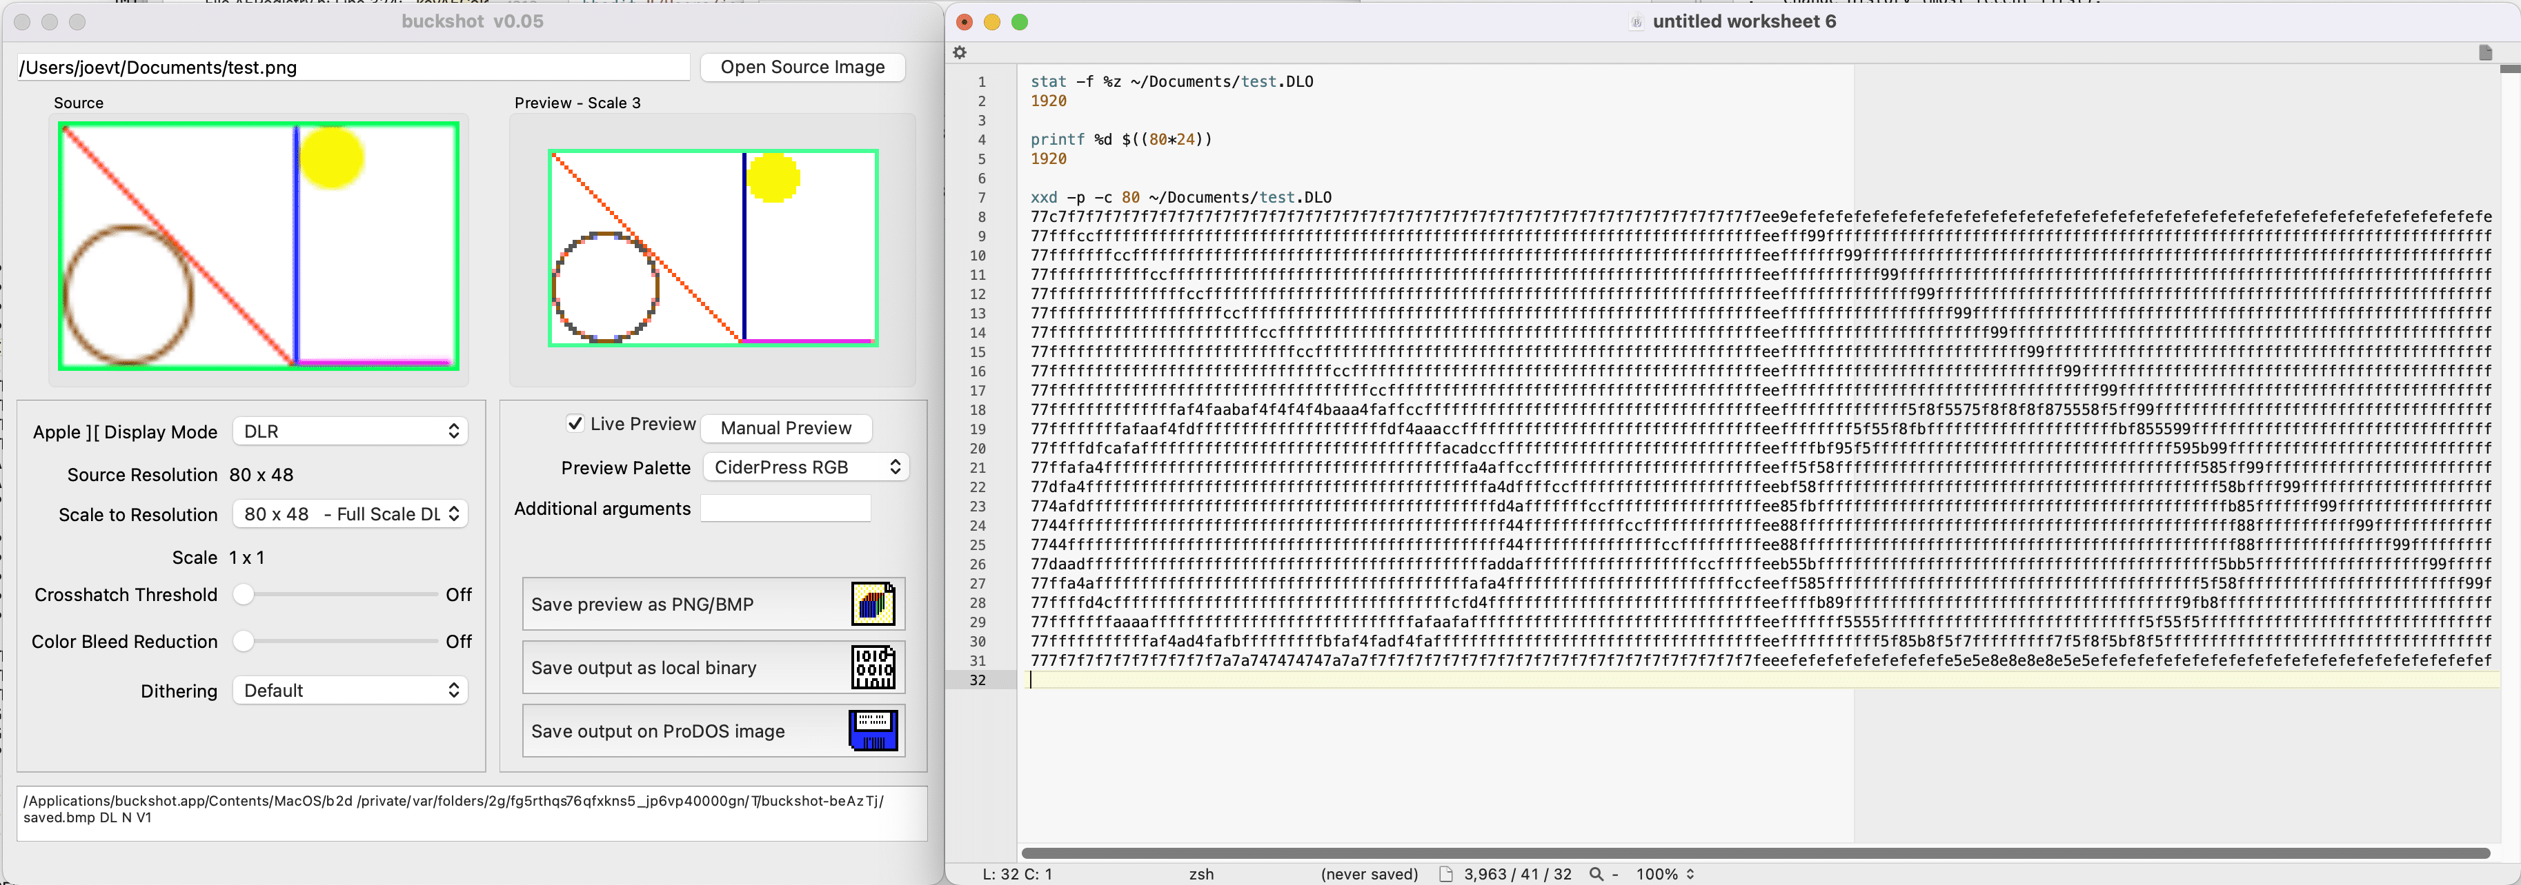2521x885 pixels.
Task: Click the Color Bleed Reduction slider knob
Action: (x=244, y=642)
